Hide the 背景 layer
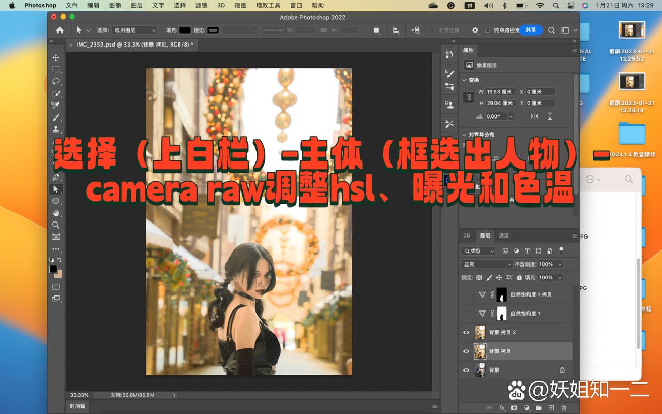 466,369
